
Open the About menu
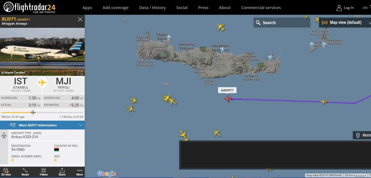(x=225, y=8)
